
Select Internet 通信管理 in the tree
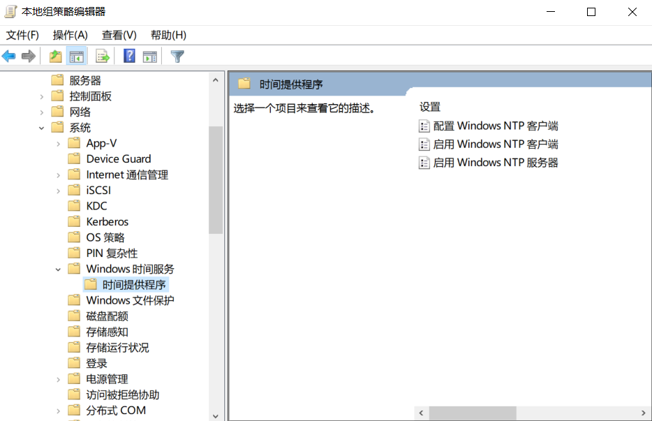[127, 175]
